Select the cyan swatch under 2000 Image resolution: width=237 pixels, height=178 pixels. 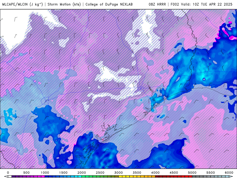coord(80,177)
